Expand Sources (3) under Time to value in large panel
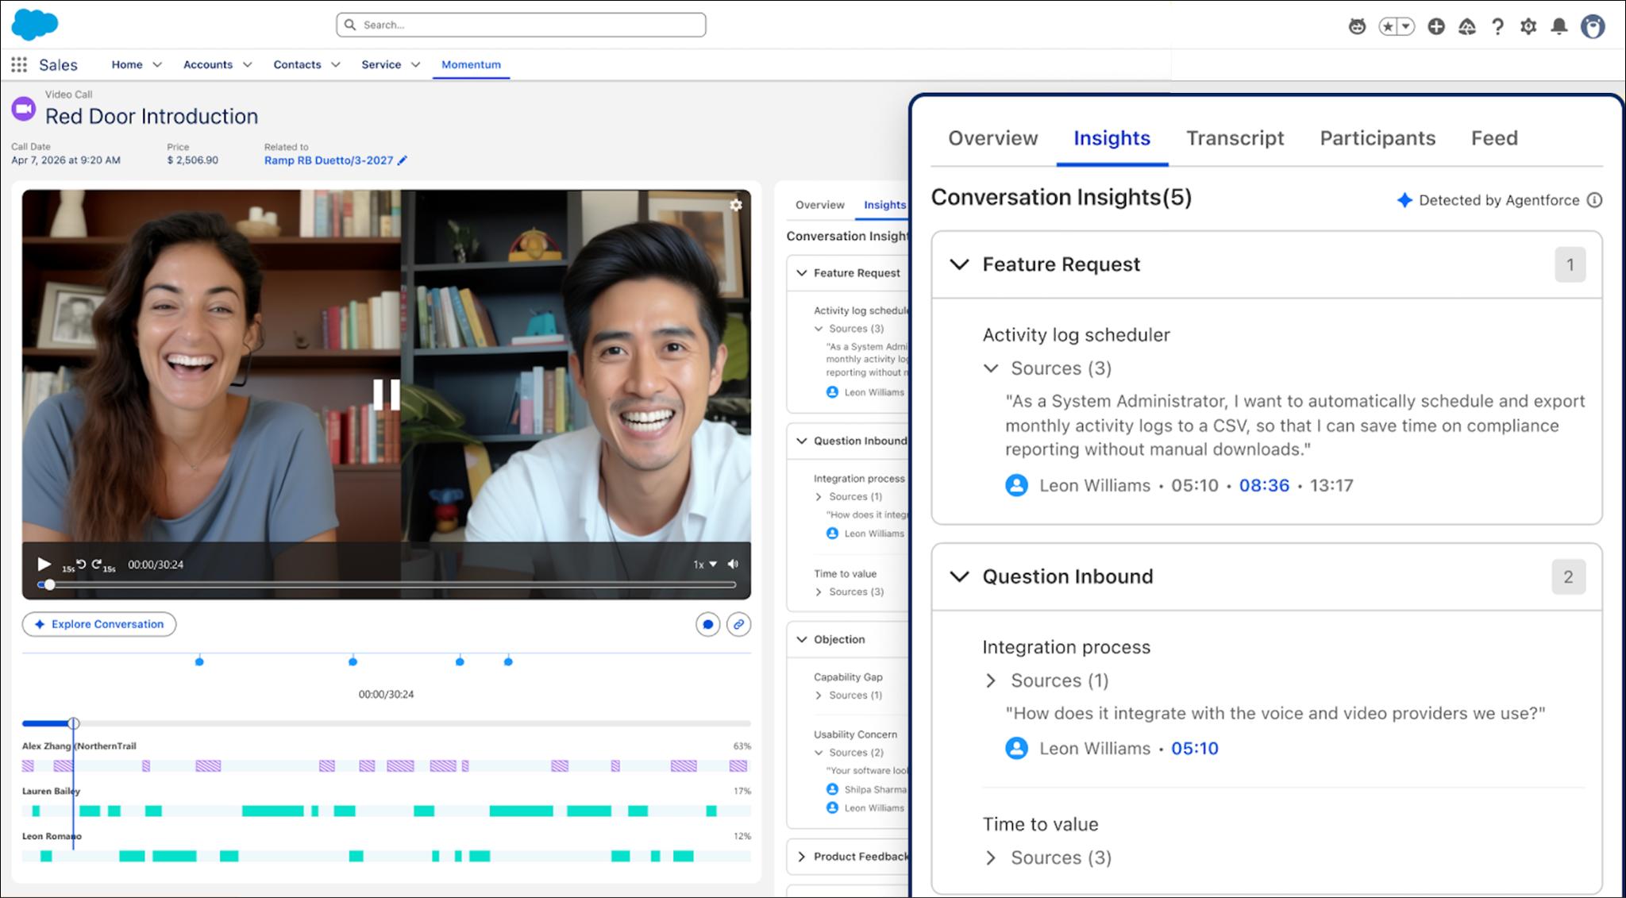The image size is (1626, 898). (x=990, y=858)
